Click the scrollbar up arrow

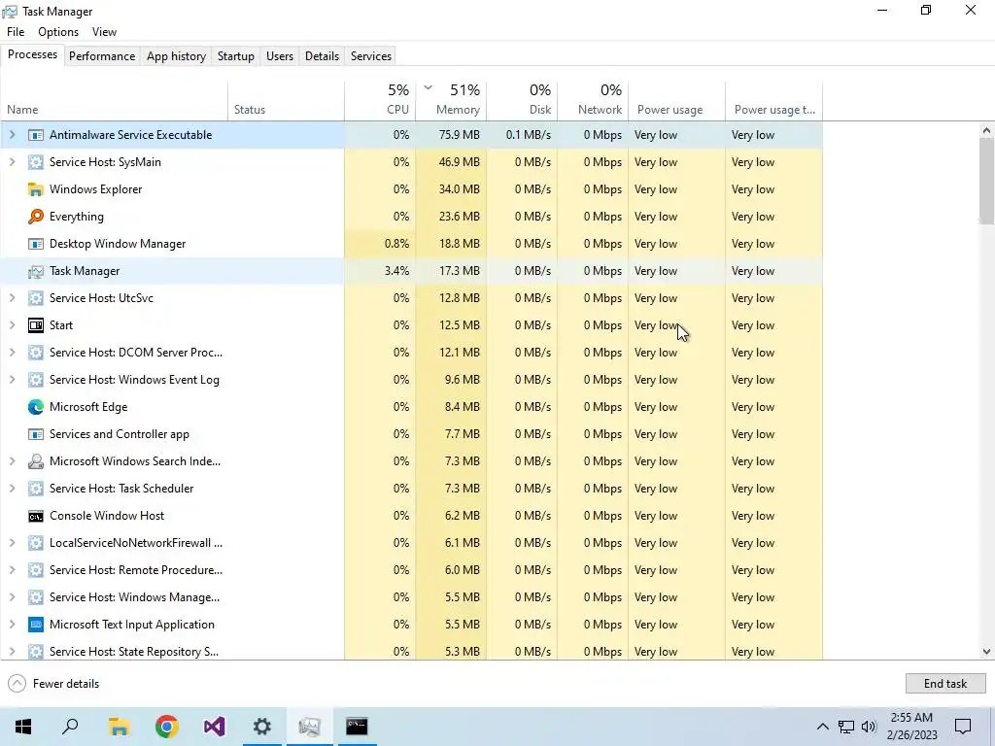click(986, 131)
